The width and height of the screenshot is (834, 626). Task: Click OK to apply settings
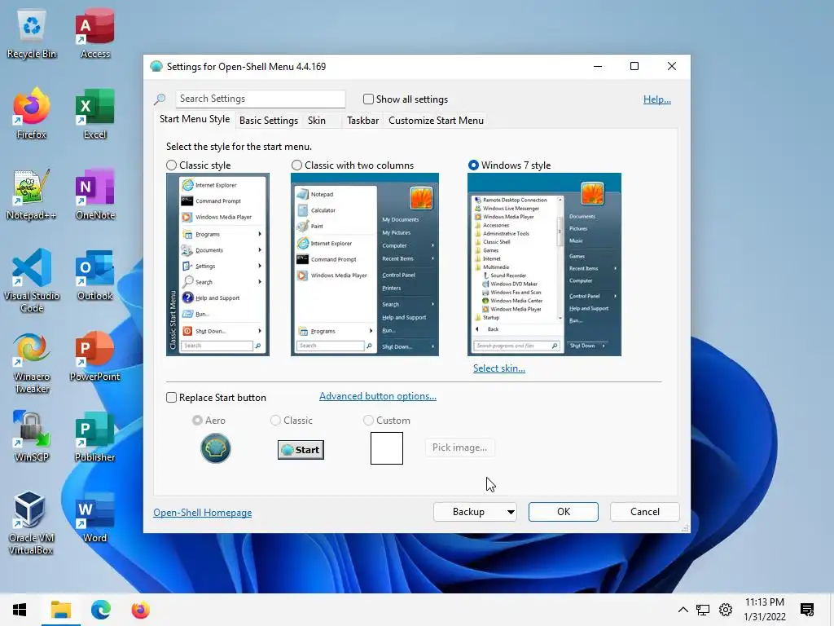(564, 512)
